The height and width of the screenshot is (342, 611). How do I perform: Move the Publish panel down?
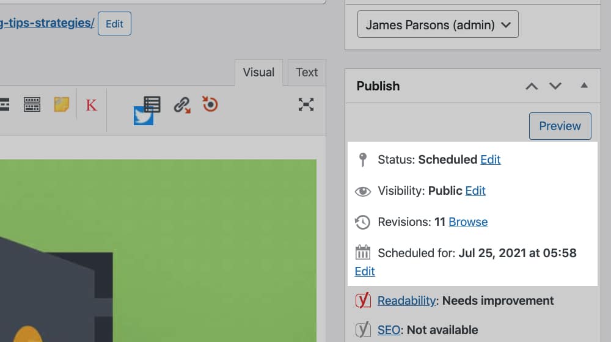coord(555,86)
